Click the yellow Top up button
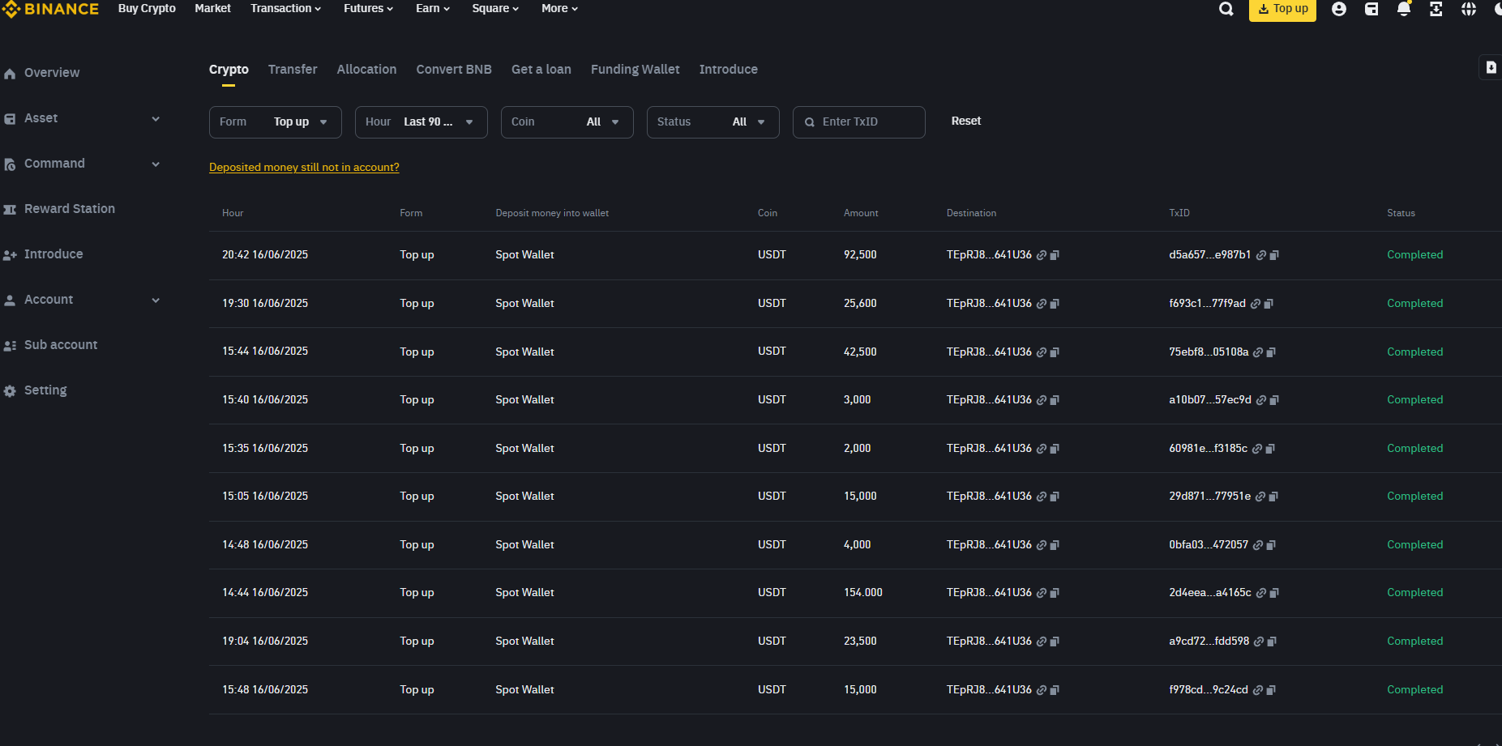Viewport: 1502px width, 746px height. (x=1282, y=9)
